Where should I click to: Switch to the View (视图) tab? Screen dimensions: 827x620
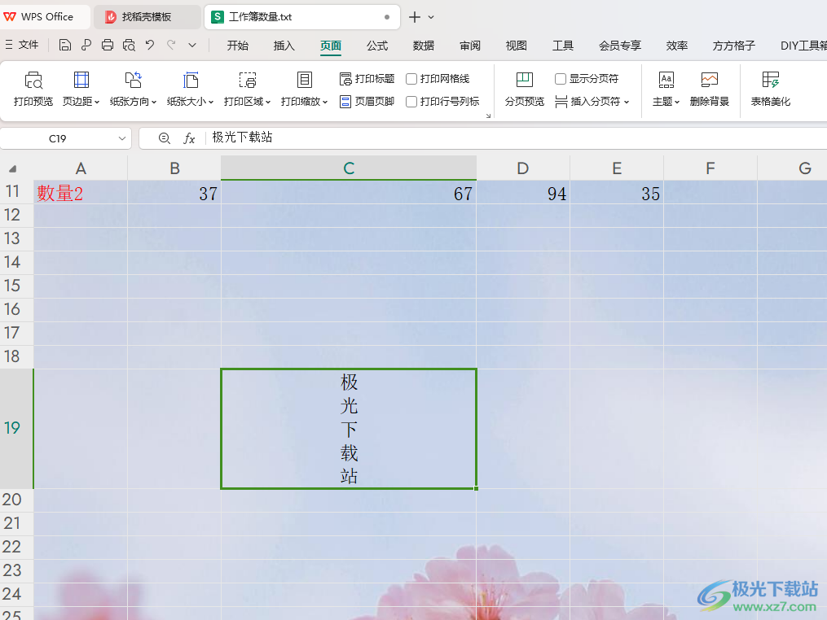pyautogui.click(x=517, y=46)
